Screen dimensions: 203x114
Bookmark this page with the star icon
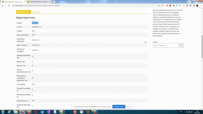tap(163, 6)
